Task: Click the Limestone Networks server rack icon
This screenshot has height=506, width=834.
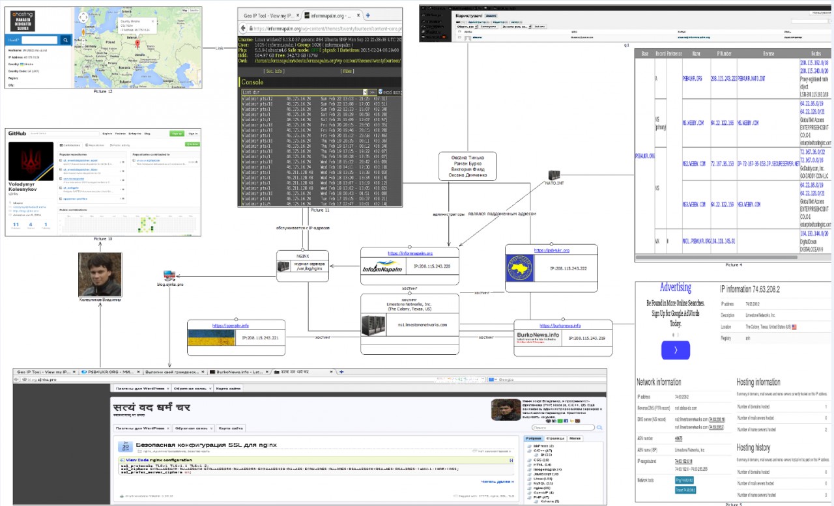Action: tap(372, 325)
